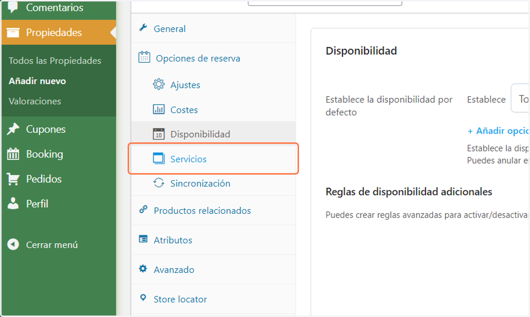This screenshot has height=317, width=530.
Task: Click the input field above General tab
Action: tap(325, 3)
